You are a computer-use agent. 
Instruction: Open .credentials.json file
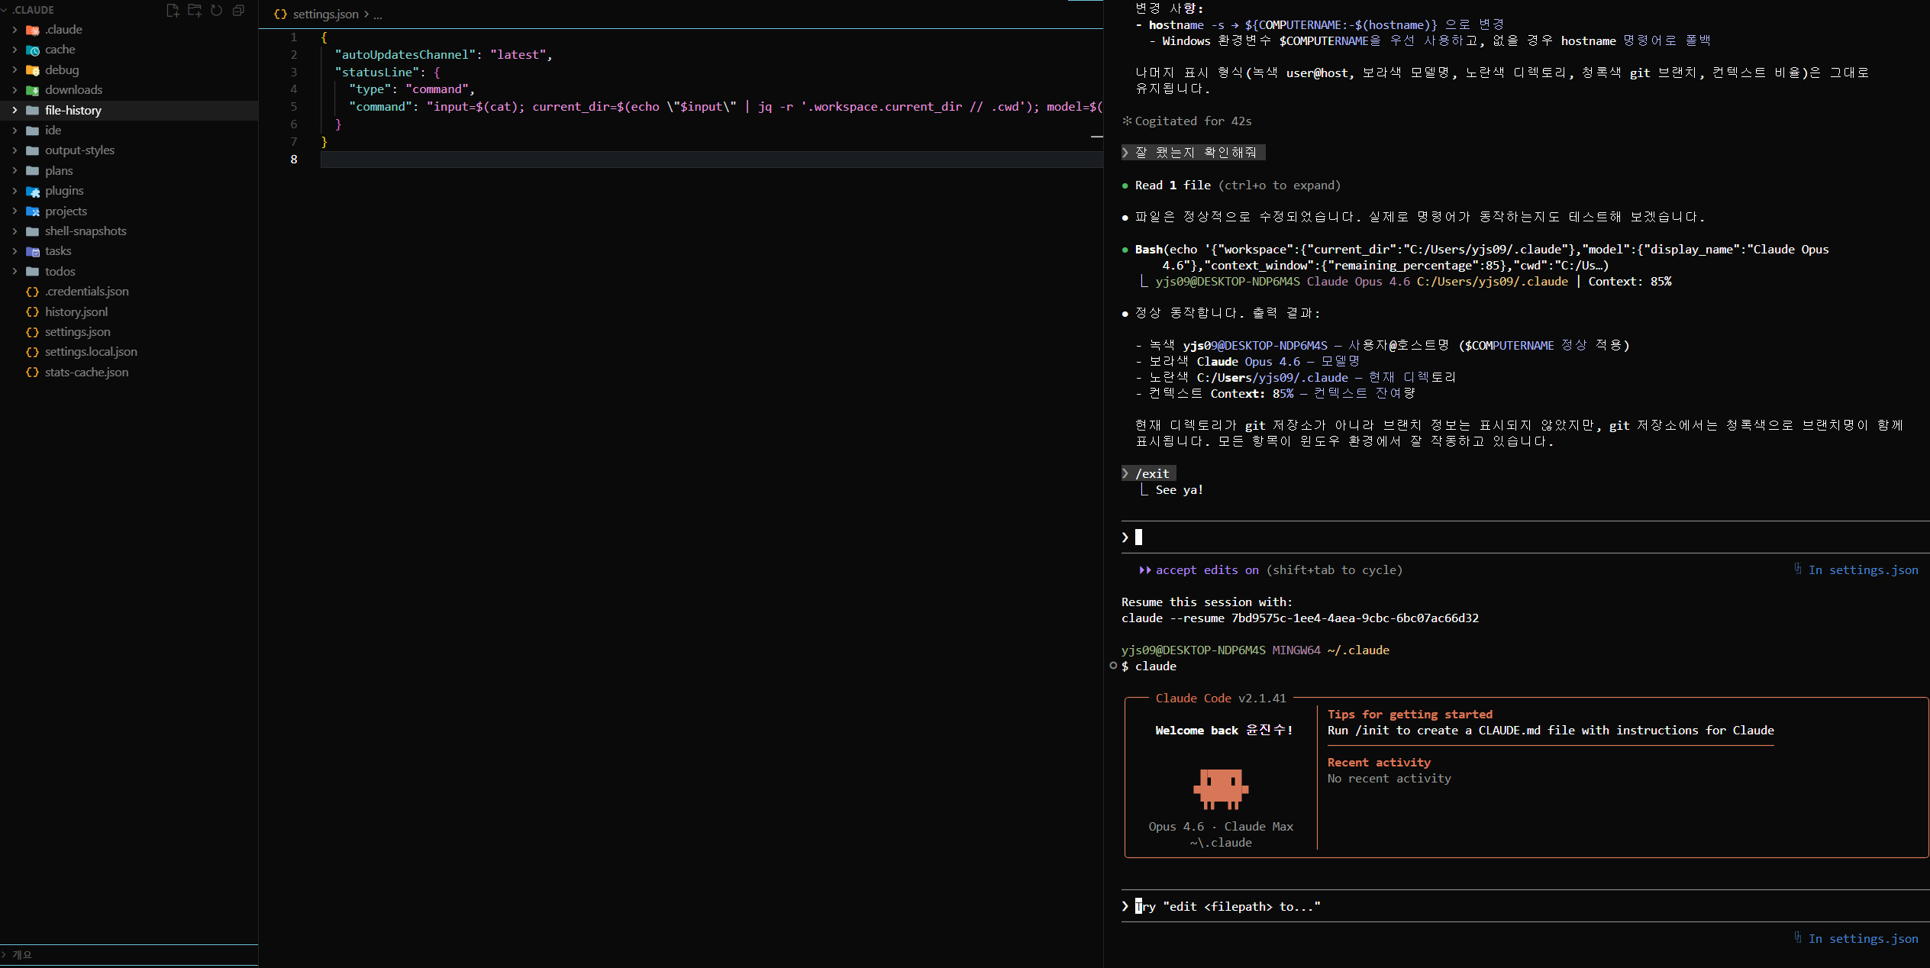pos(86,292)
